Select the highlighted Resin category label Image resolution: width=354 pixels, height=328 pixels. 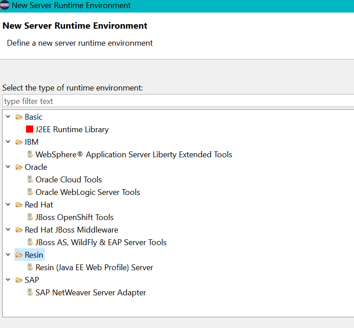point(34,255)
